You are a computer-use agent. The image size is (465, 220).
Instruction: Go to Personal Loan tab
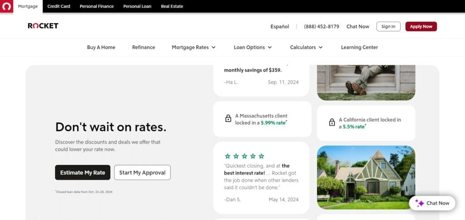pos(137,6)
